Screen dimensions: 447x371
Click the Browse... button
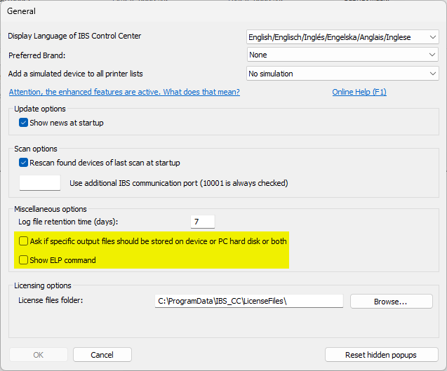click(x=391, y=301)
